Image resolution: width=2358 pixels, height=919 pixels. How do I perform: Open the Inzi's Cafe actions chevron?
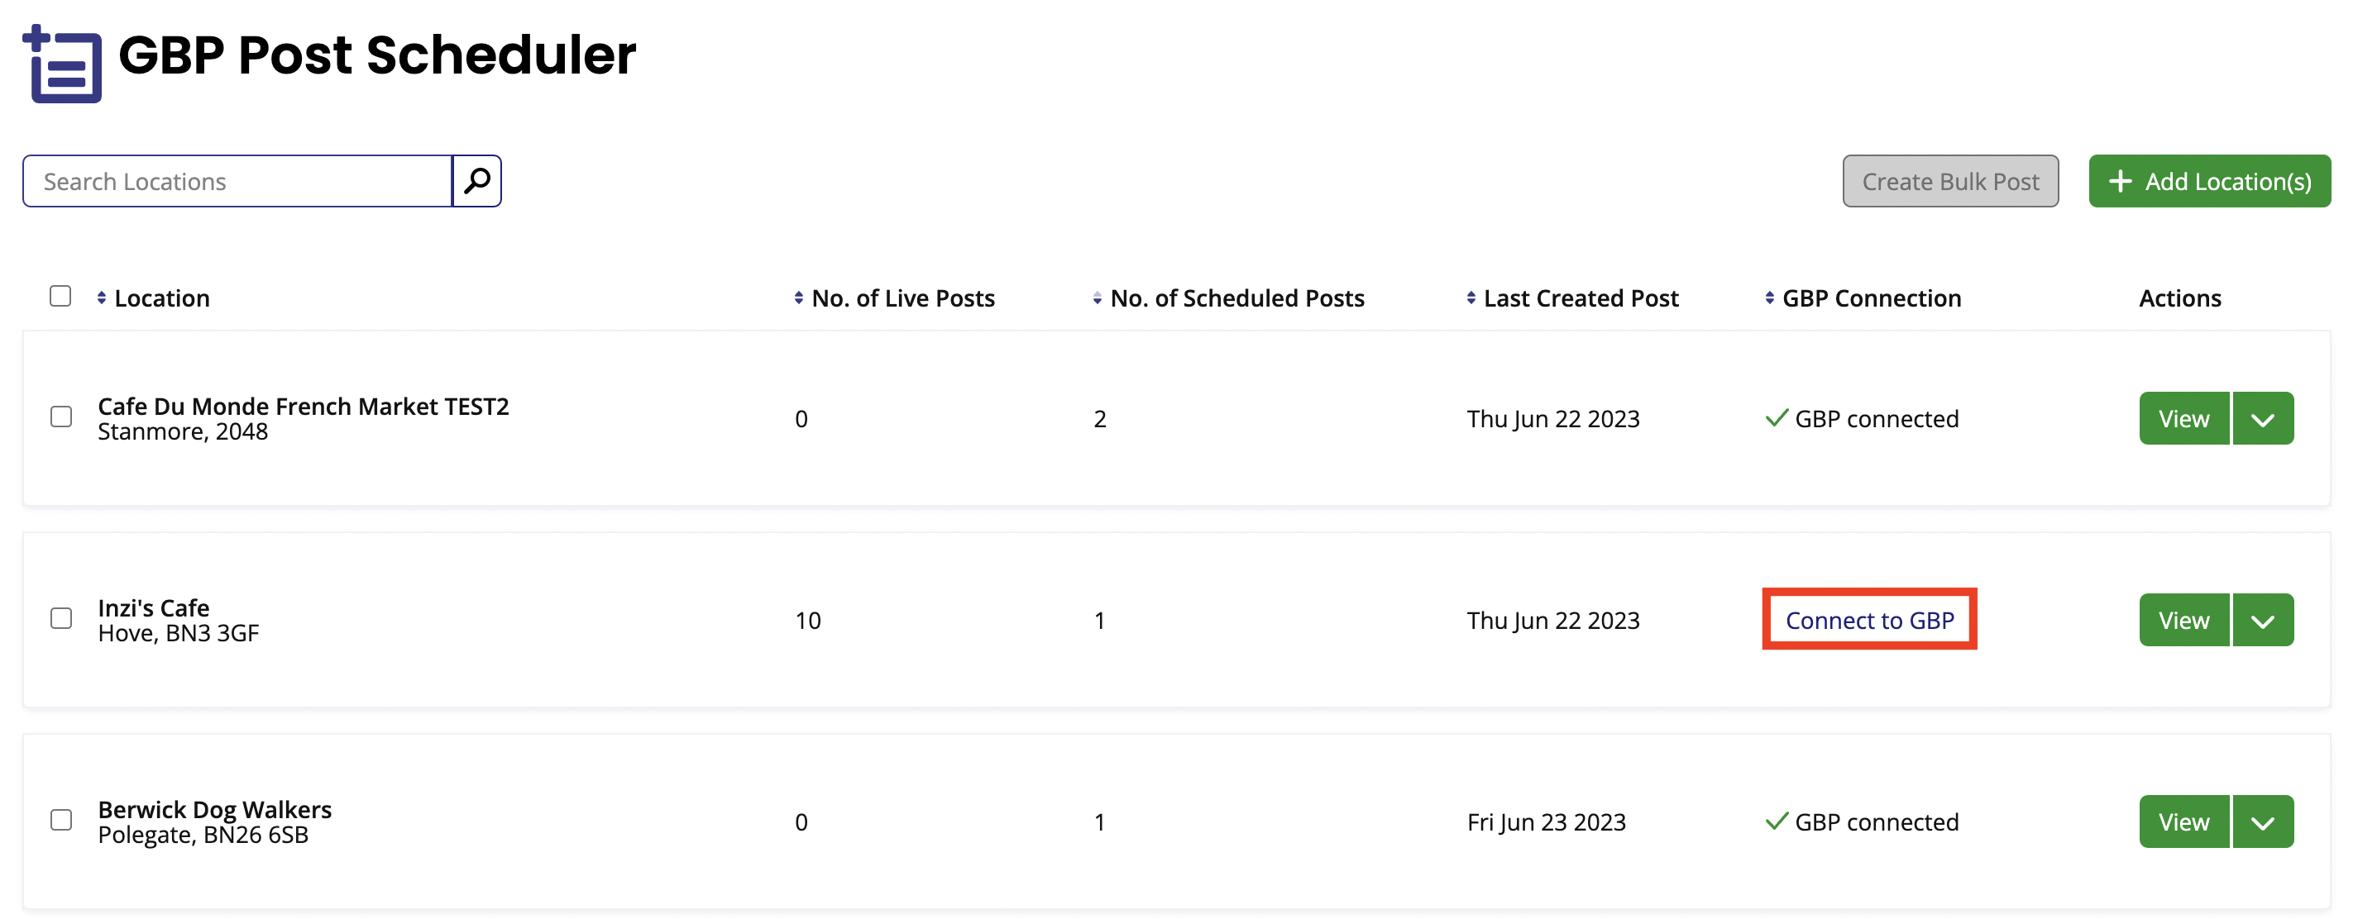tap(2263, 621)
